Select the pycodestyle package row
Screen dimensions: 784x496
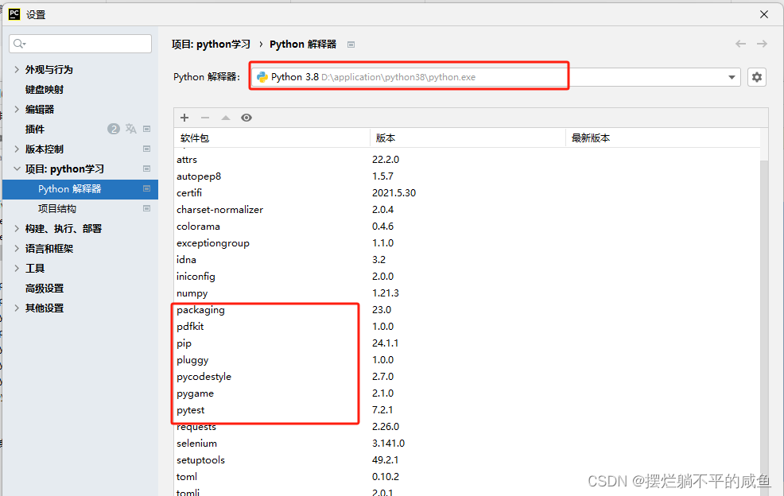pyautogui.click(x=467, y=377)
